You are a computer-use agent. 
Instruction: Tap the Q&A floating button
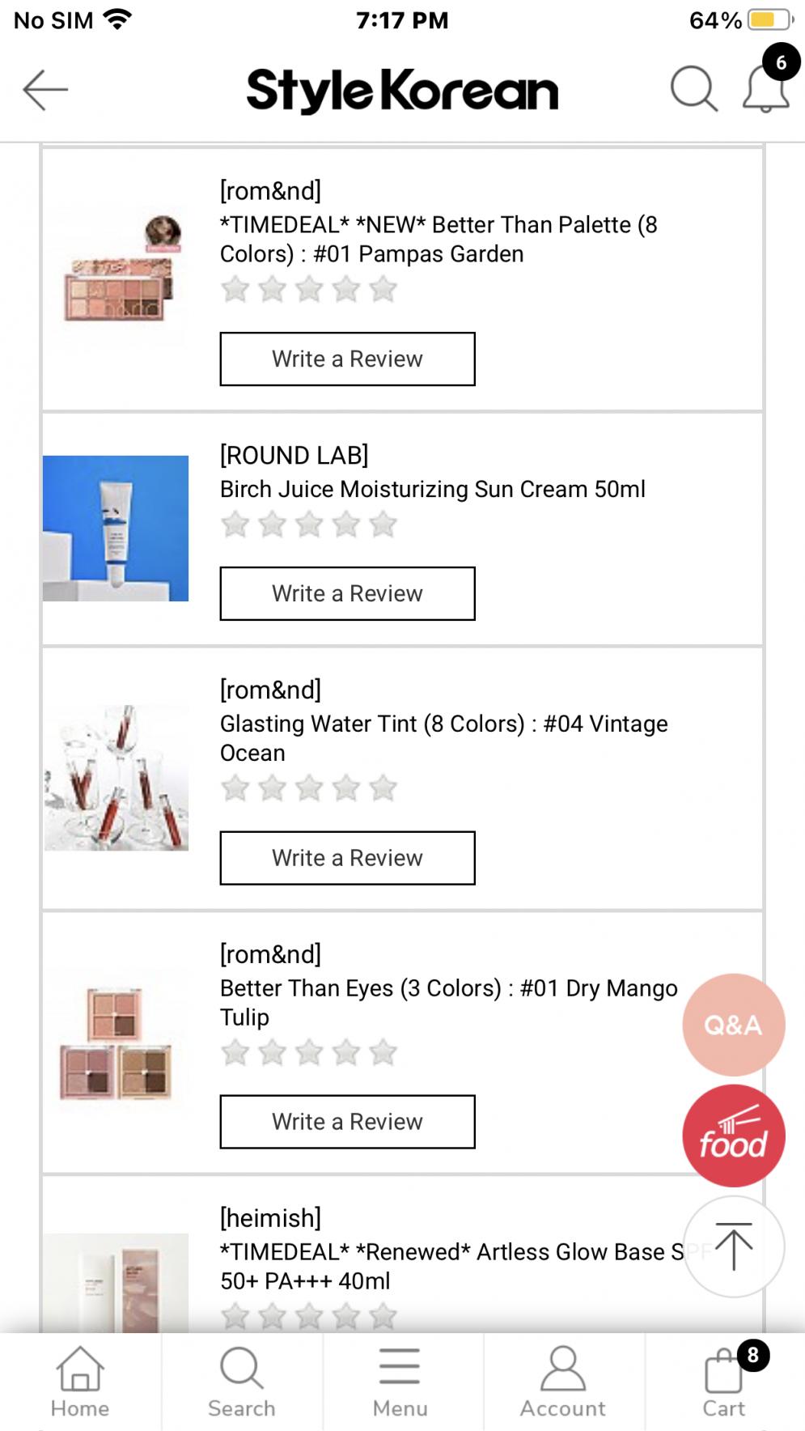click(733, 1025)
